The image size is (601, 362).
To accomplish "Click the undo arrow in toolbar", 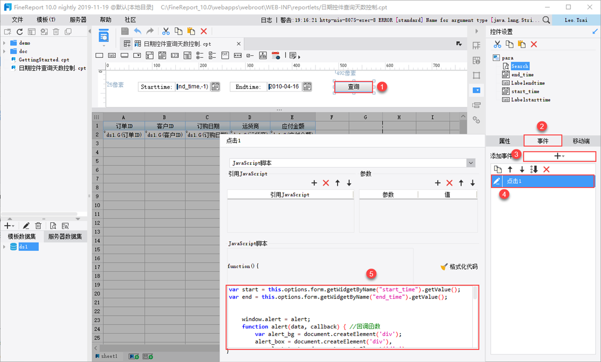I will pos(138,31).
